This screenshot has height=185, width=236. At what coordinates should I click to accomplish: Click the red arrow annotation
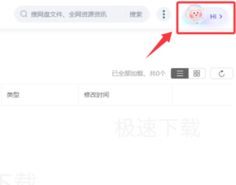(x=159, y=45)
